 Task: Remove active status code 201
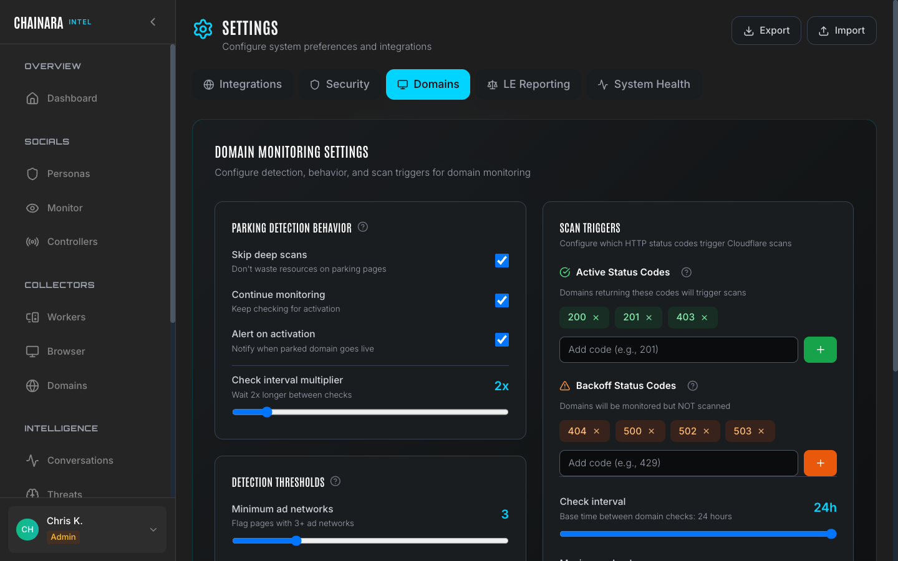click(x=649, y=318)
